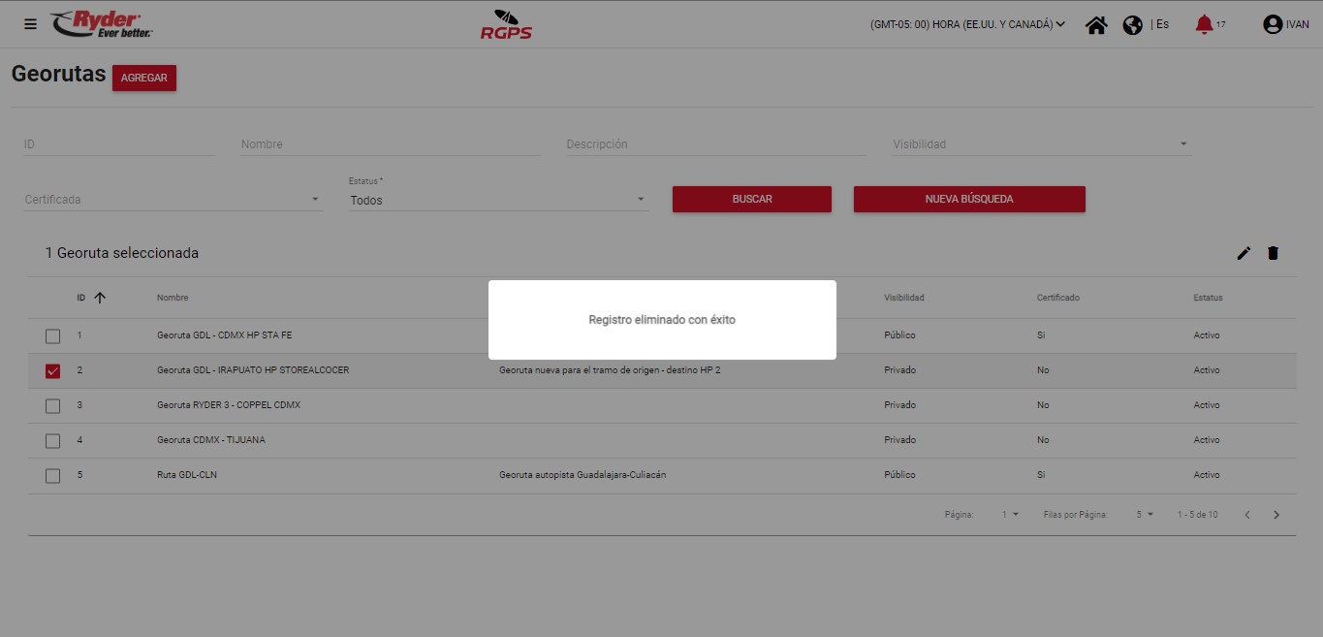The height and width of the screenshot is (637, 1323).
Task: Go to next page of results
Action: click(1276, 515)
